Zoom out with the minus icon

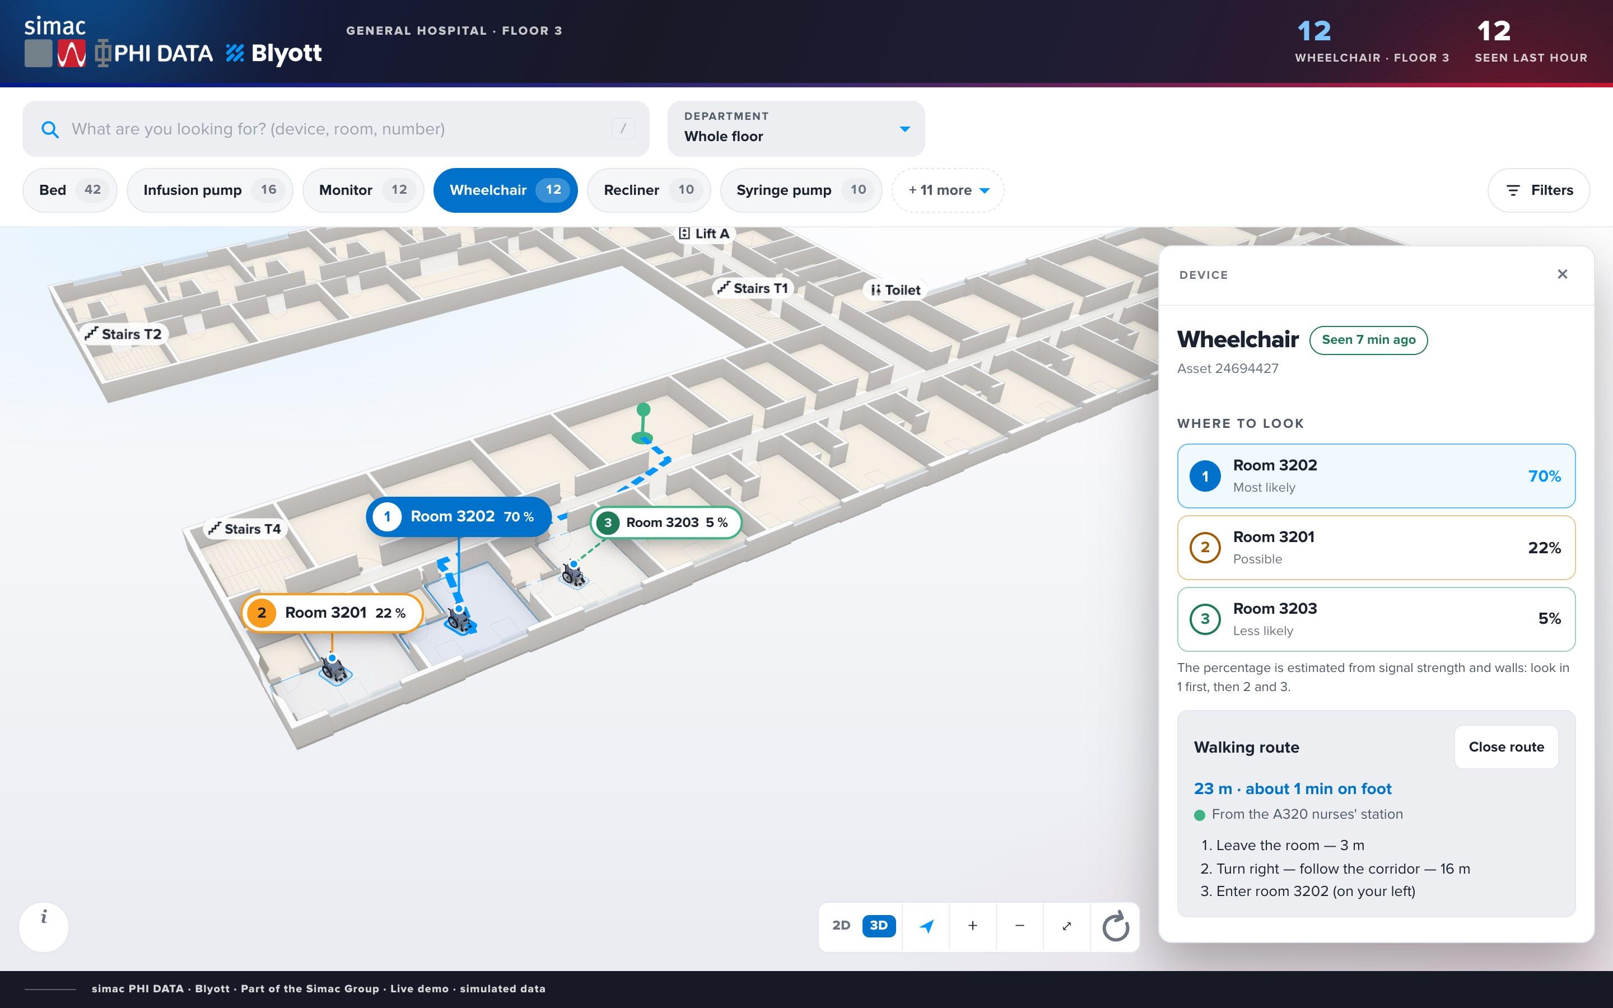(x=1020, y=926)
